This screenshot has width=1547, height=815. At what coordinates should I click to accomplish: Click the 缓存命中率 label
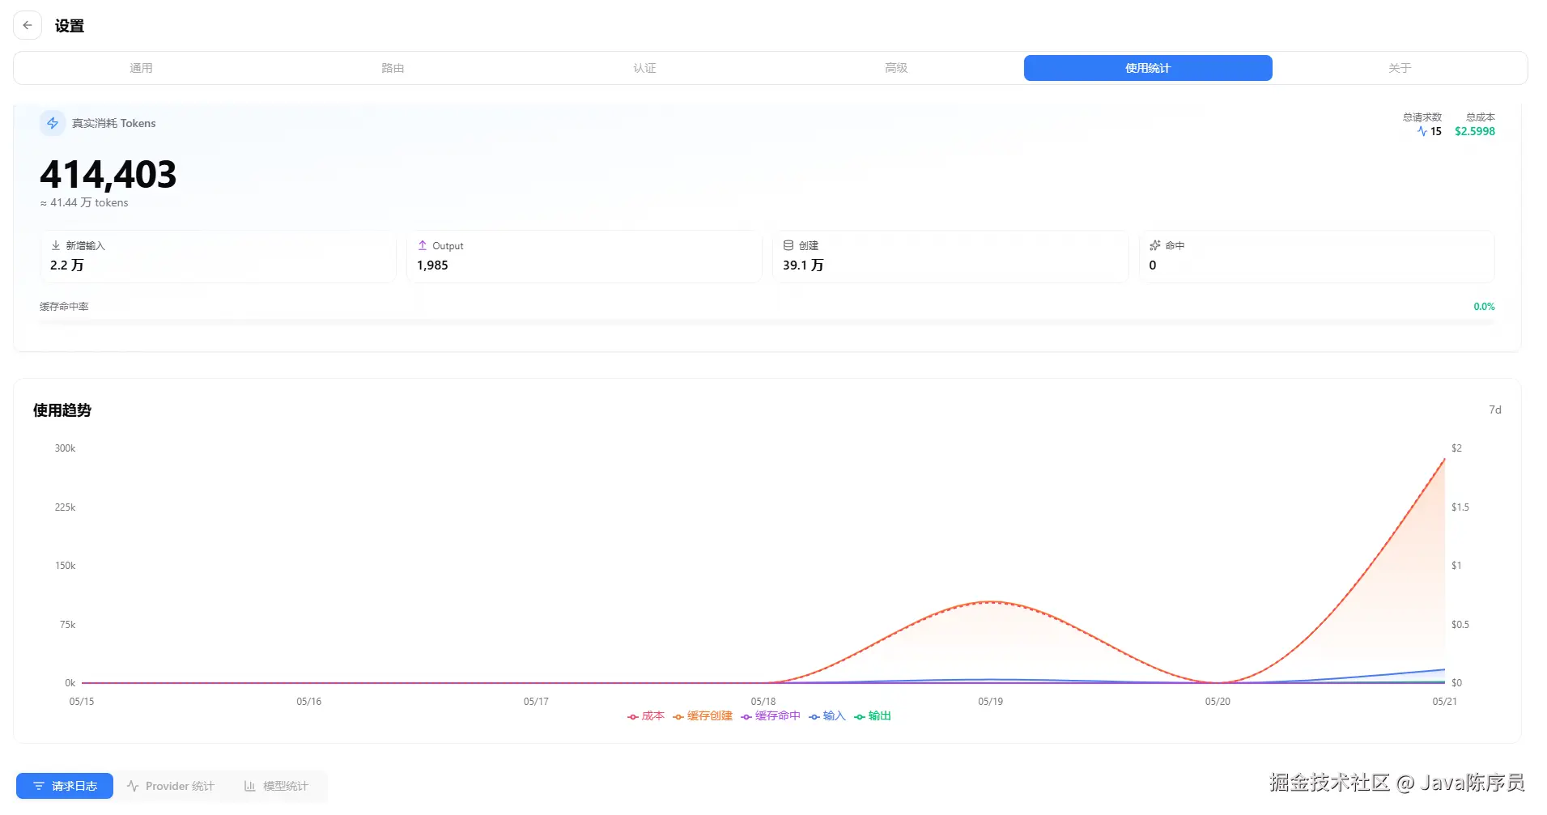64,307
